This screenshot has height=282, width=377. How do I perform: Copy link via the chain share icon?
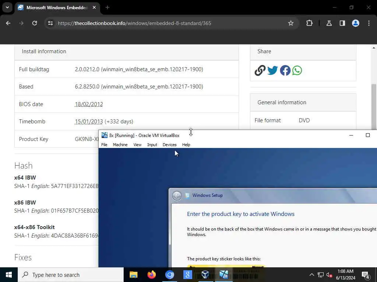[x=260, y=70]
